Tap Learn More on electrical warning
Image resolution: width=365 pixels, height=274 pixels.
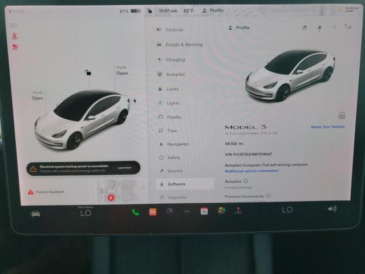click(x=124, y=168)
